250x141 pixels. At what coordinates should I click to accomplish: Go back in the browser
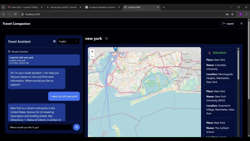(3, 14)
